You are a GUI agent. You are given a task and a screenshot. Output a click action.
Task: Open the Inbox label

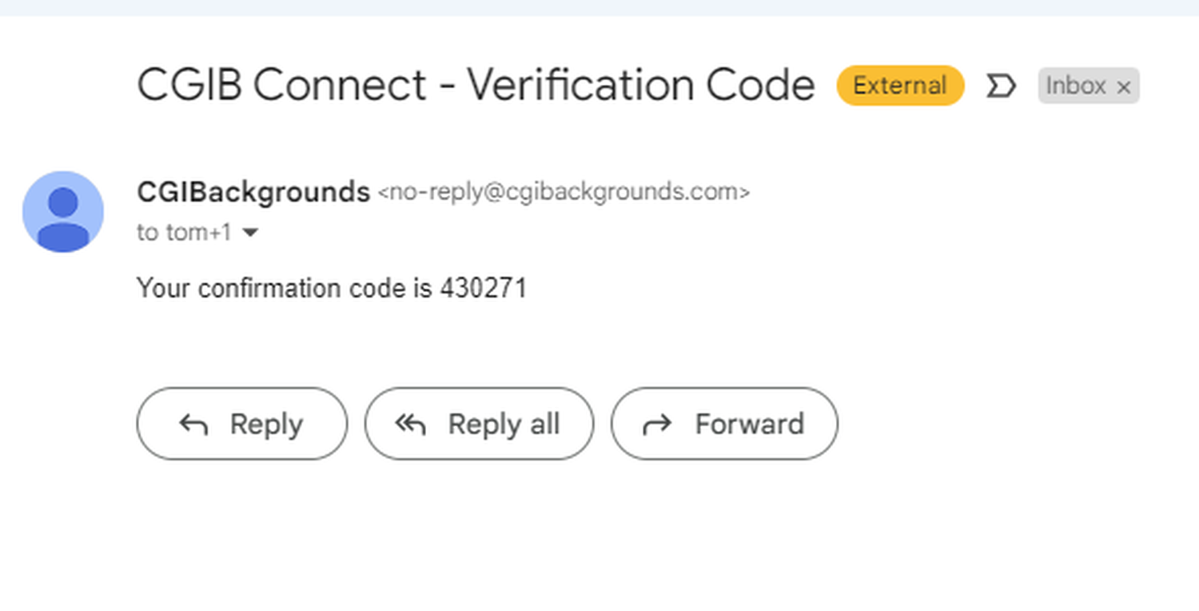coord(1075,86)
